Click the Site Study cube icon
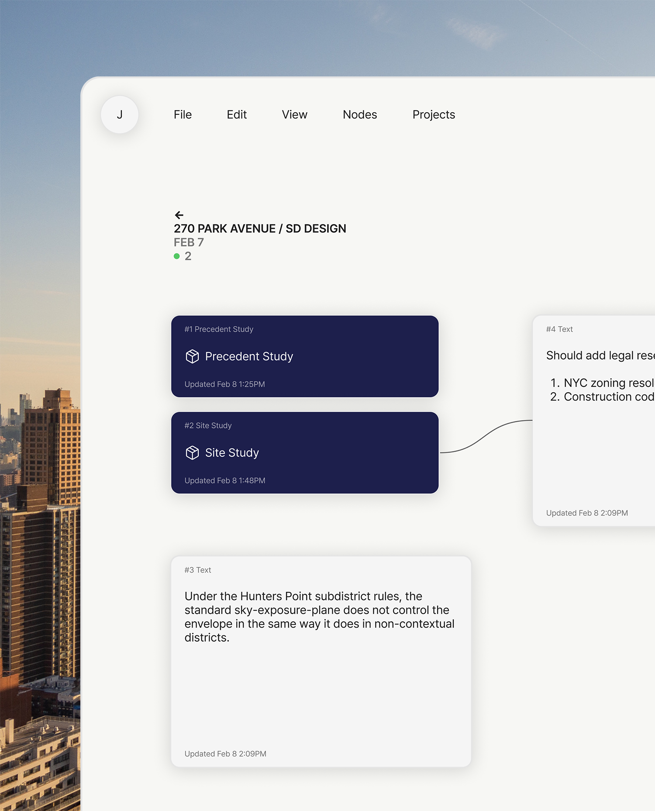The width and height of the screenshot is (655, 811). [x=192, y=453]
